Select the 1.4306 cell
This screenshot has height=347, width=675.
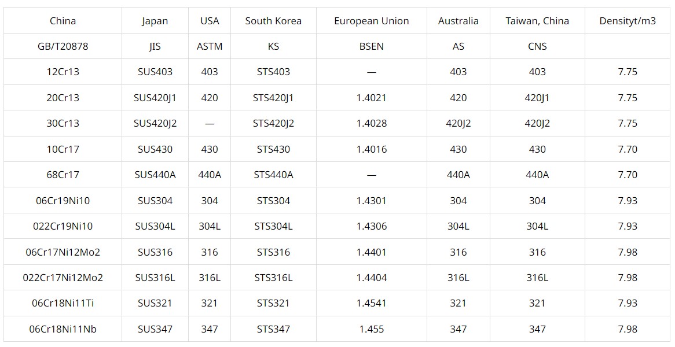click(371, 226)
